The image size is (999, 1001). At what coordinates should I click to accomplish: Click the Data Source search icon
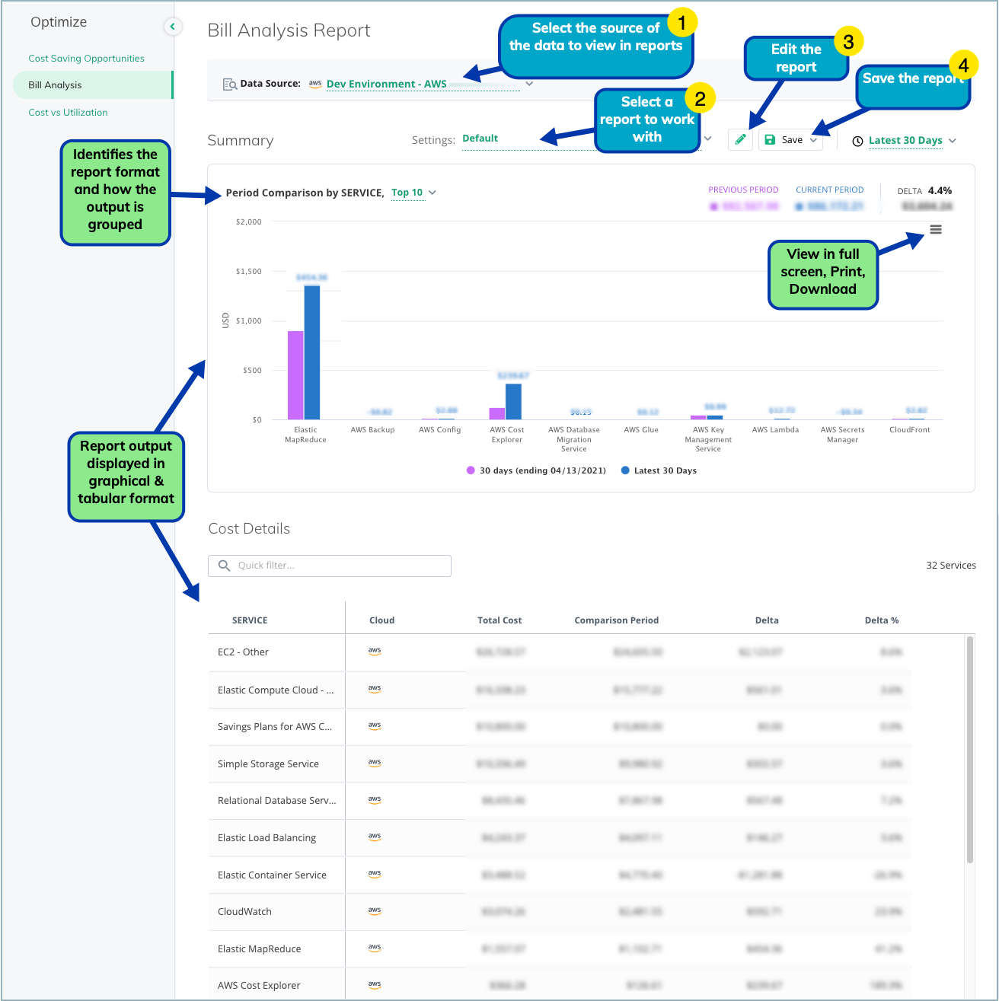(229, 84)
